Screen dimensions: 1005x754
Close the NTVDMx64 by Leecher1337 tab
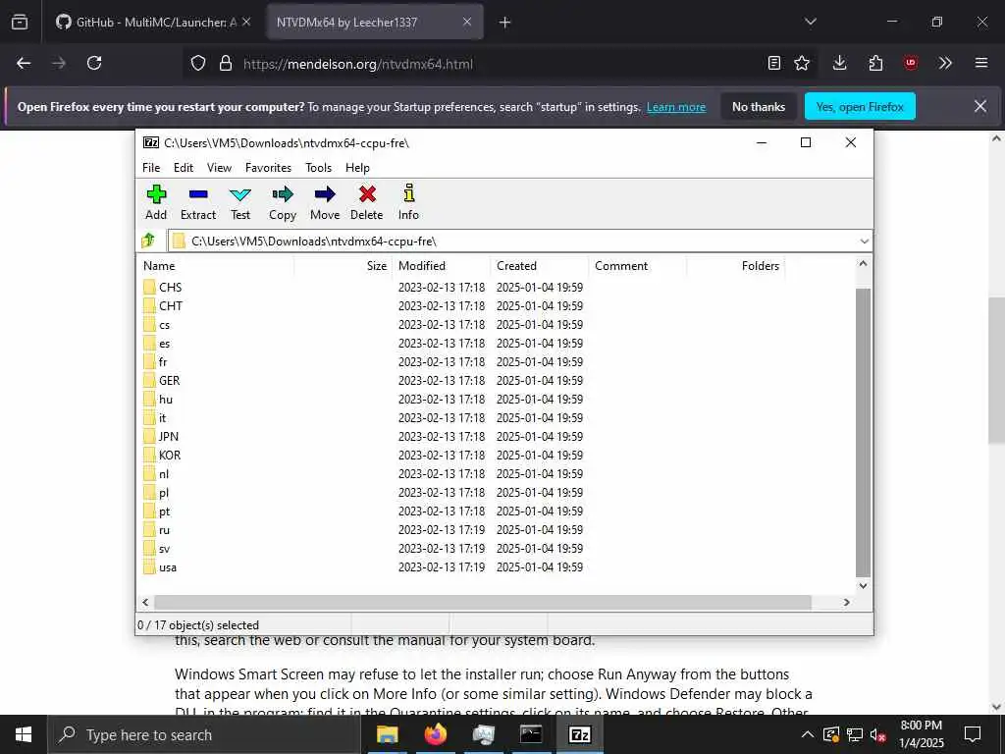pyautogui.click(x=467, y=22)
